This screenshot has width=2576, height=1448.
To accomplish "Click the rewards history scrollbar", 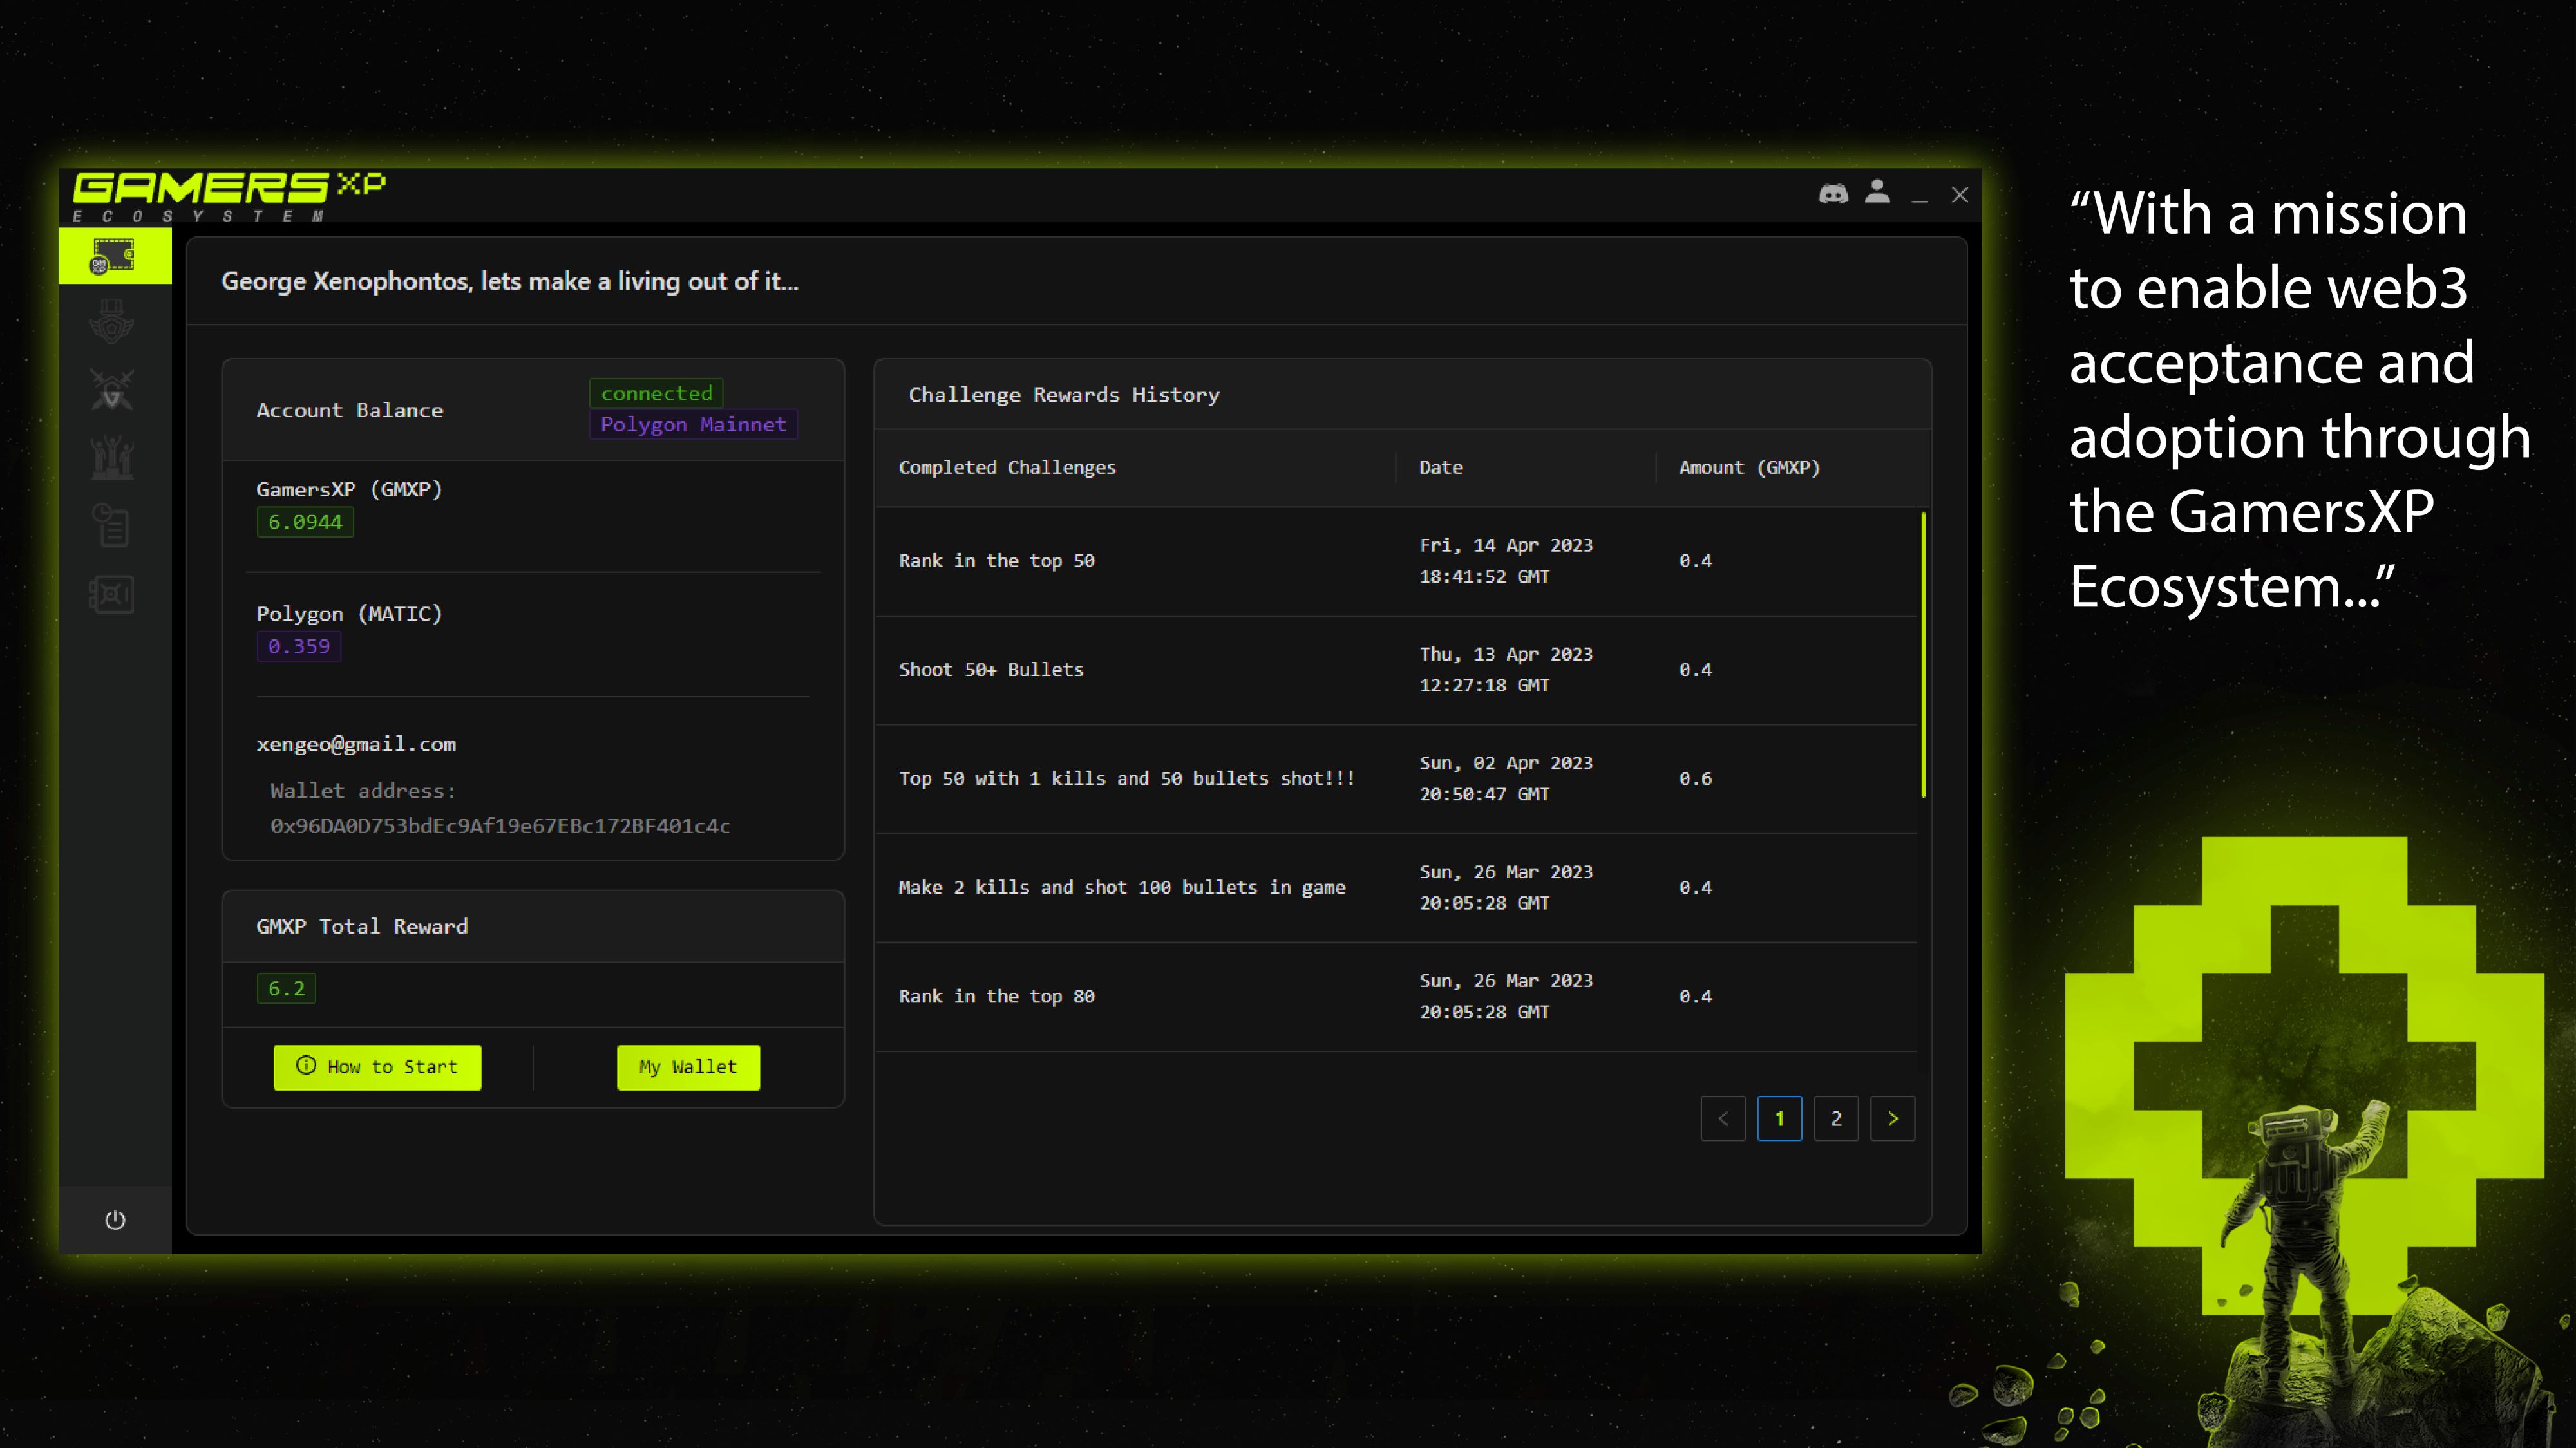I will (1922, 655).
